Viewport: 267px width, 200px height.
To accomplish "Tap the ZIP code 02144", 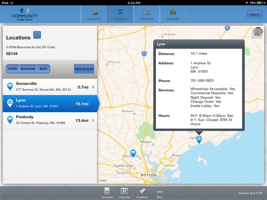I will pos(12,54).
